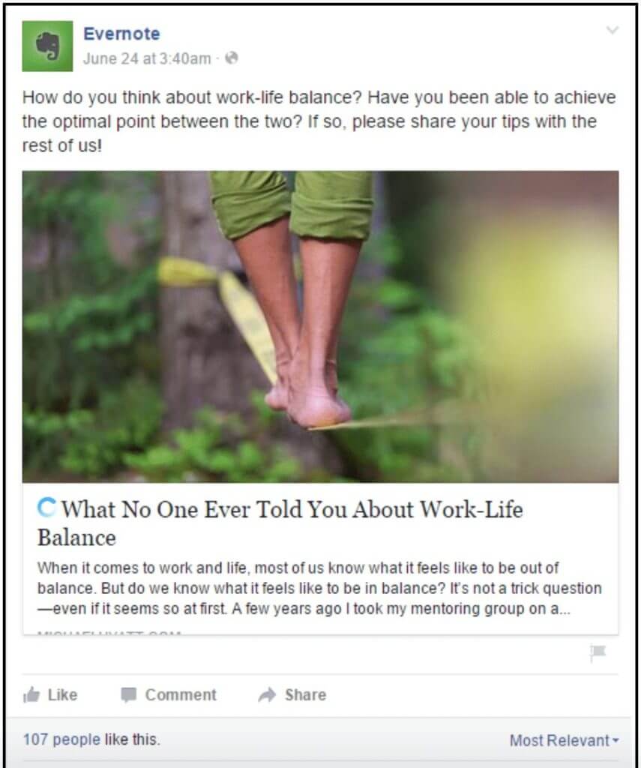Screen dimensions: 641x768
Task: Open the What No One Ever Told You headline
Action: (x=280, y=523)
